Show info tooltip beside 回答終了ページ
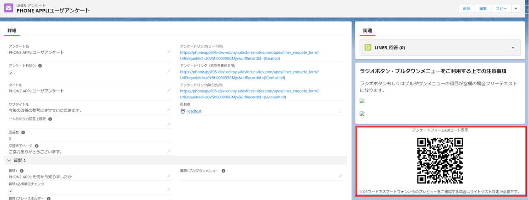Viewport: 529px width, 200px height. pos(36,146)
